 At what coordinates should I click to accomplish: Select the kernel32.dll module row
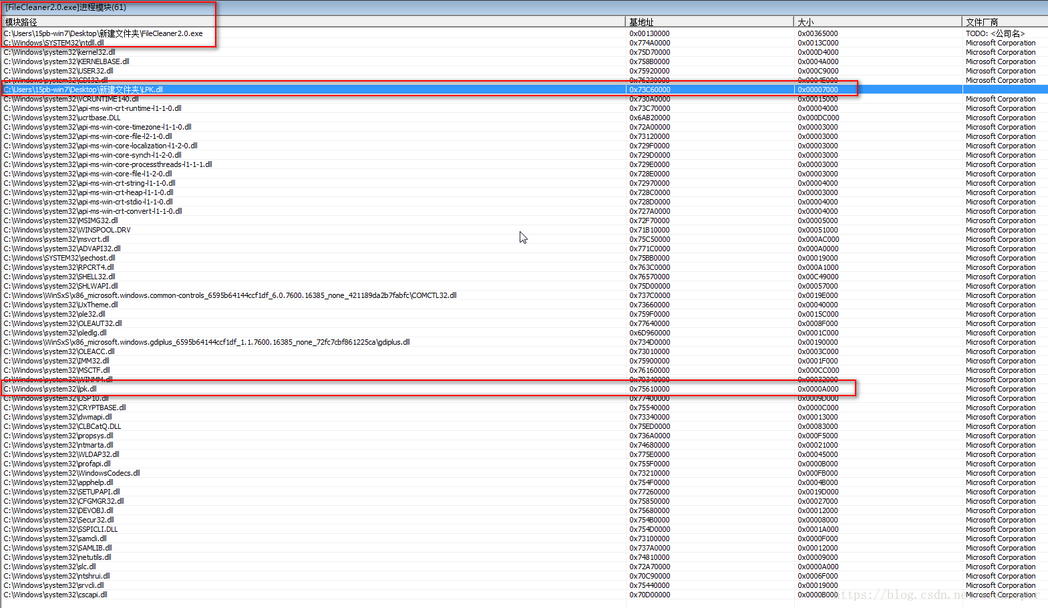[524, 52]
